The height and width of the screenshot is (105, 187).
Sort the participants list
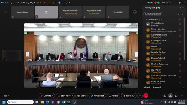[x=183, y=14]
